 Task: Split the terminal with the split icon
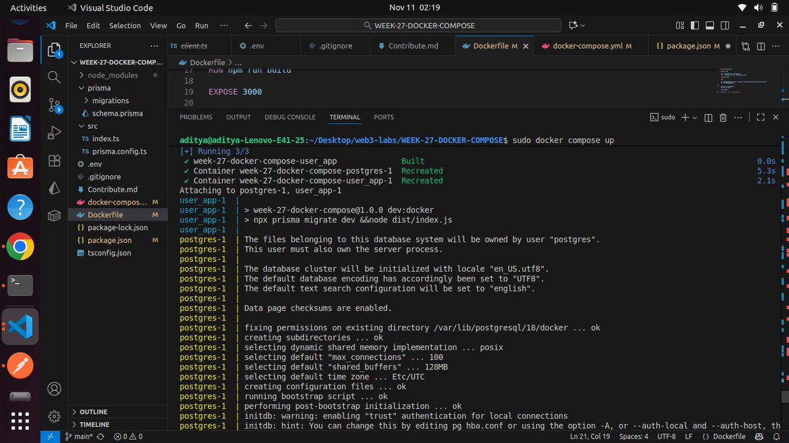click(707, 117)
